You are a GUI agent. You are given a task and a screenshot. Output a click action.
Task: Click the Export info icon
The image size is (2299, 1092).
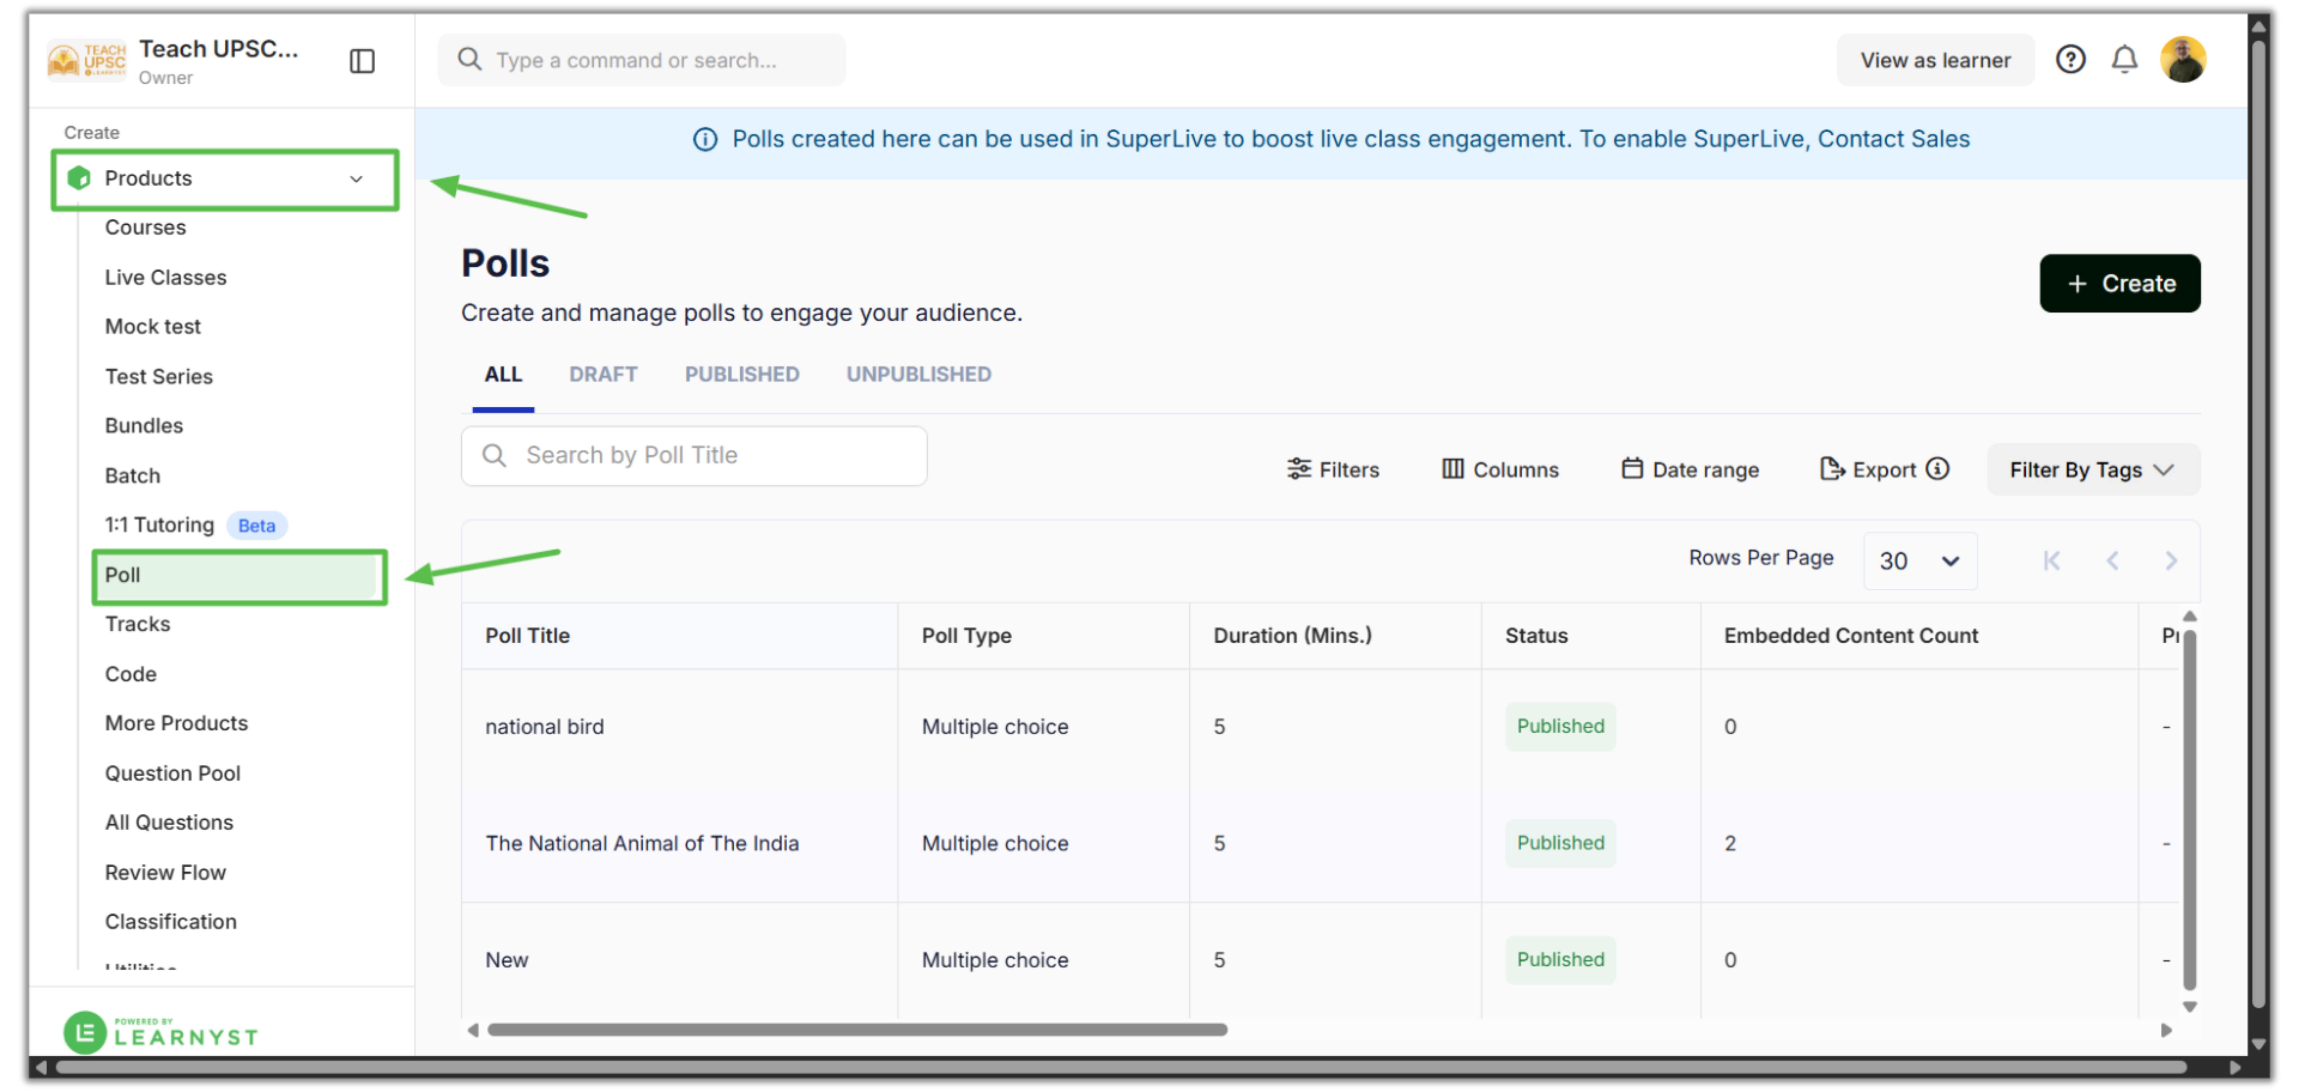click(1937, 468)
